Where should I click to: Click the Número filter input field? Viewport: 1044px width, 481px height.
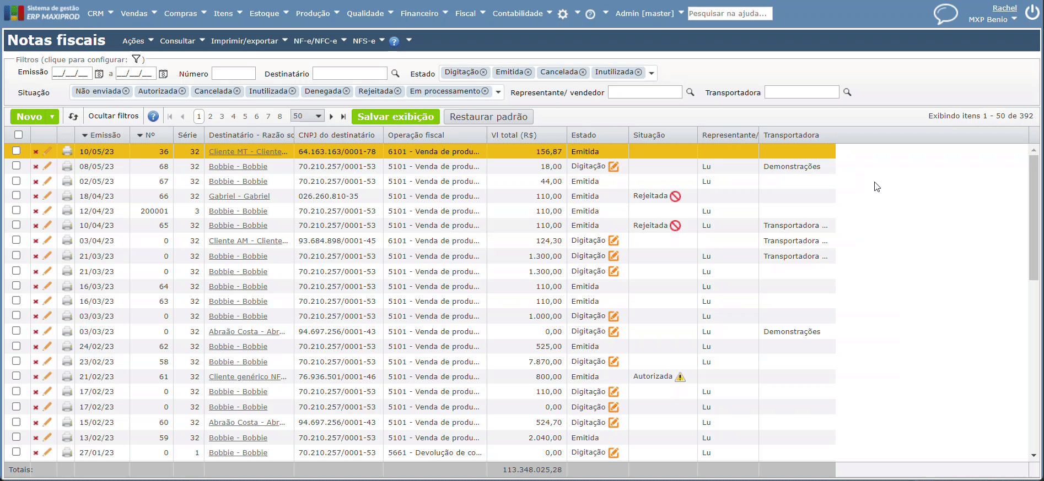click(x=234, y=73)
